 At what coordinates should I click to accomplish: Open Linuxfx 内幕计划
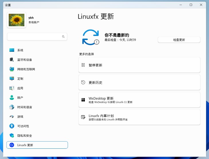(x=139, y=117)
